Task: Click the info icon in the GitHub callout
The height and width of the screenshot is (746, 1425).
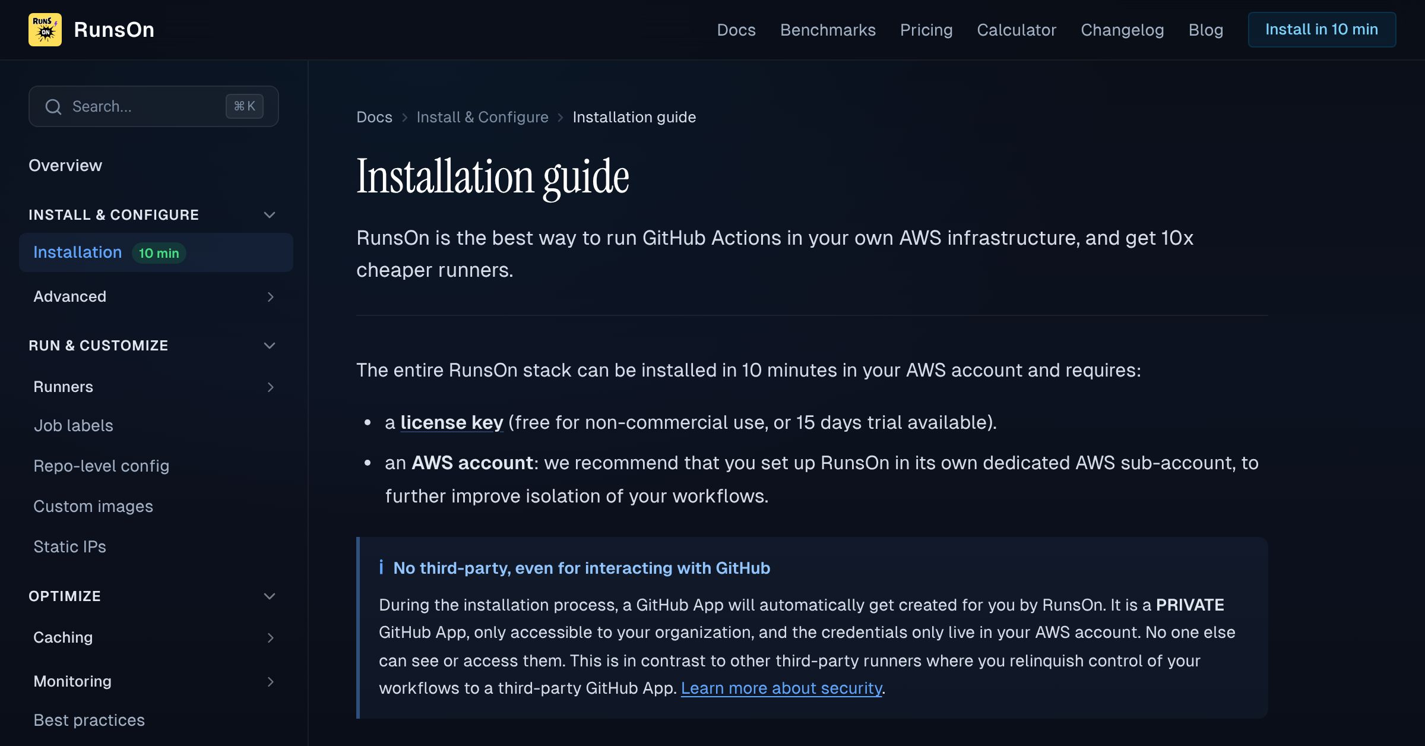Action: coord(382,568)
